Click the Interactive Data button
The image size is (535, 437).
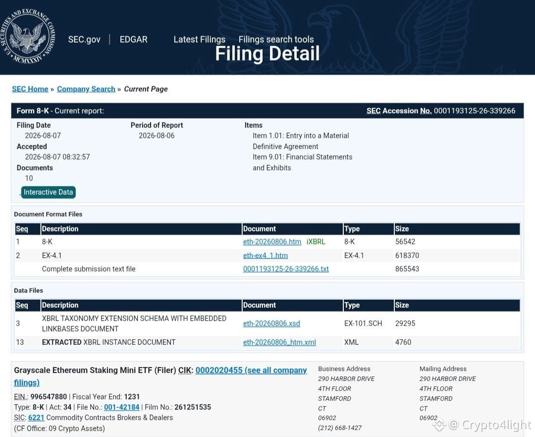coord(48,192)
